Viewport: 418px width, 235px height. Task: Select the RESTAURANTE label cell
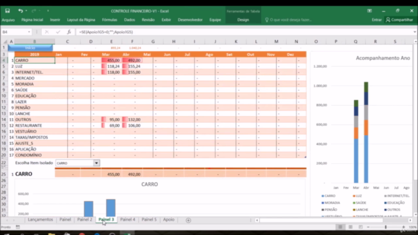(35, 125)
